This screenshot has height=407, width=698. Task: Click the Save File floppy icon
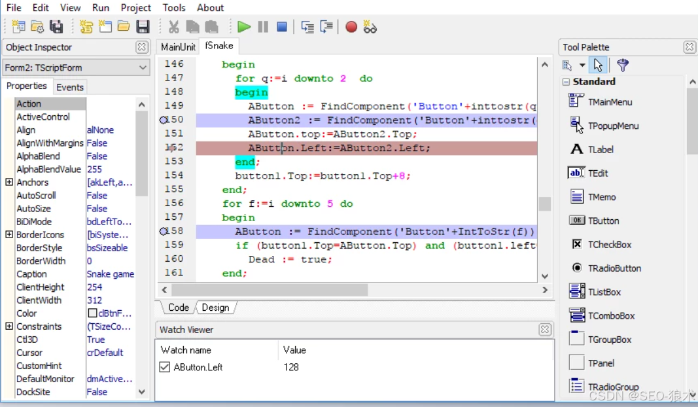coord(143,27)
